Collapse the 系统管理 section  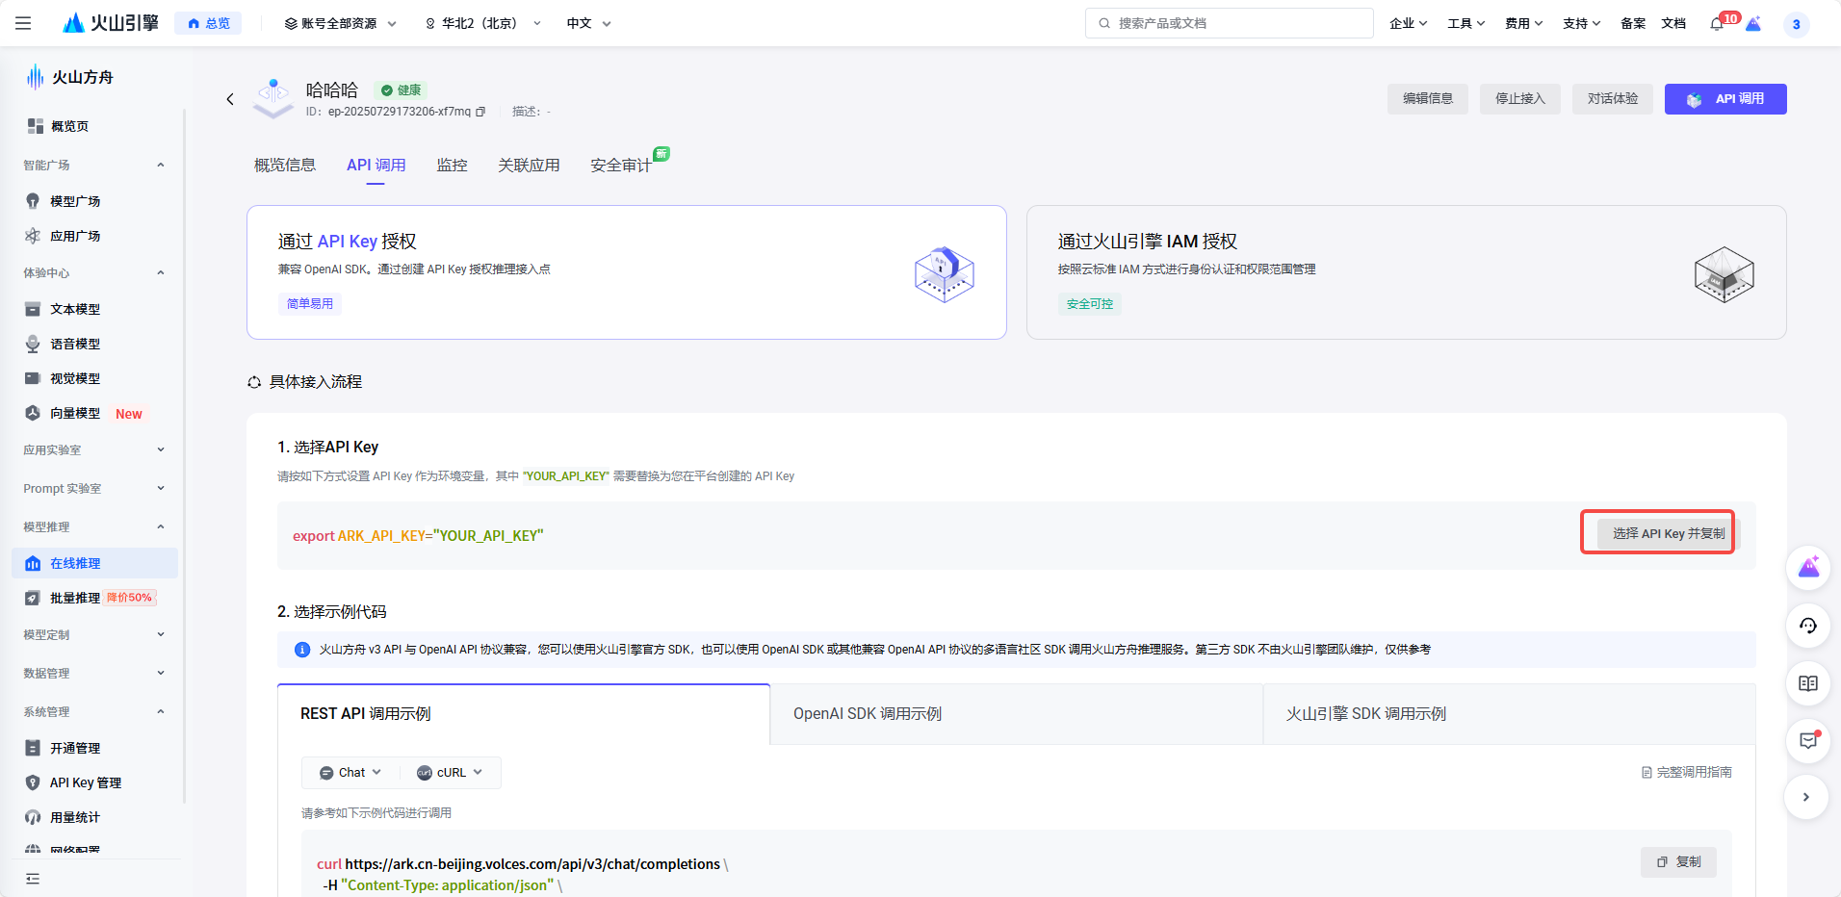[161, 711]
